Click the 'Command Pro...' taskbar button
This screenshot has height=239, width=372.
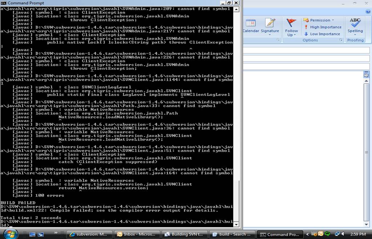coord(280,234)
